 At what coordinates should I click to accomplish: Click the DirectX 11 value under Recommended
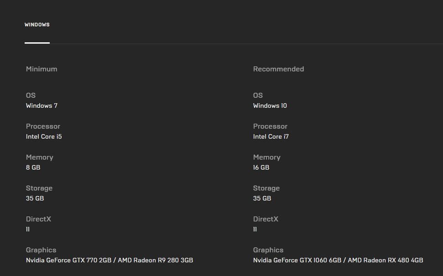[x=255, y=229]
